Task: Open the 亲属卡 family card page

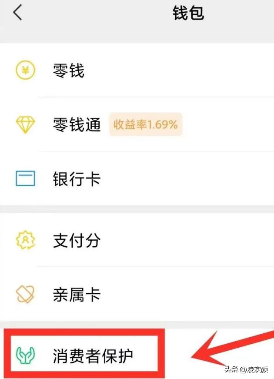Action: [77, 295]
